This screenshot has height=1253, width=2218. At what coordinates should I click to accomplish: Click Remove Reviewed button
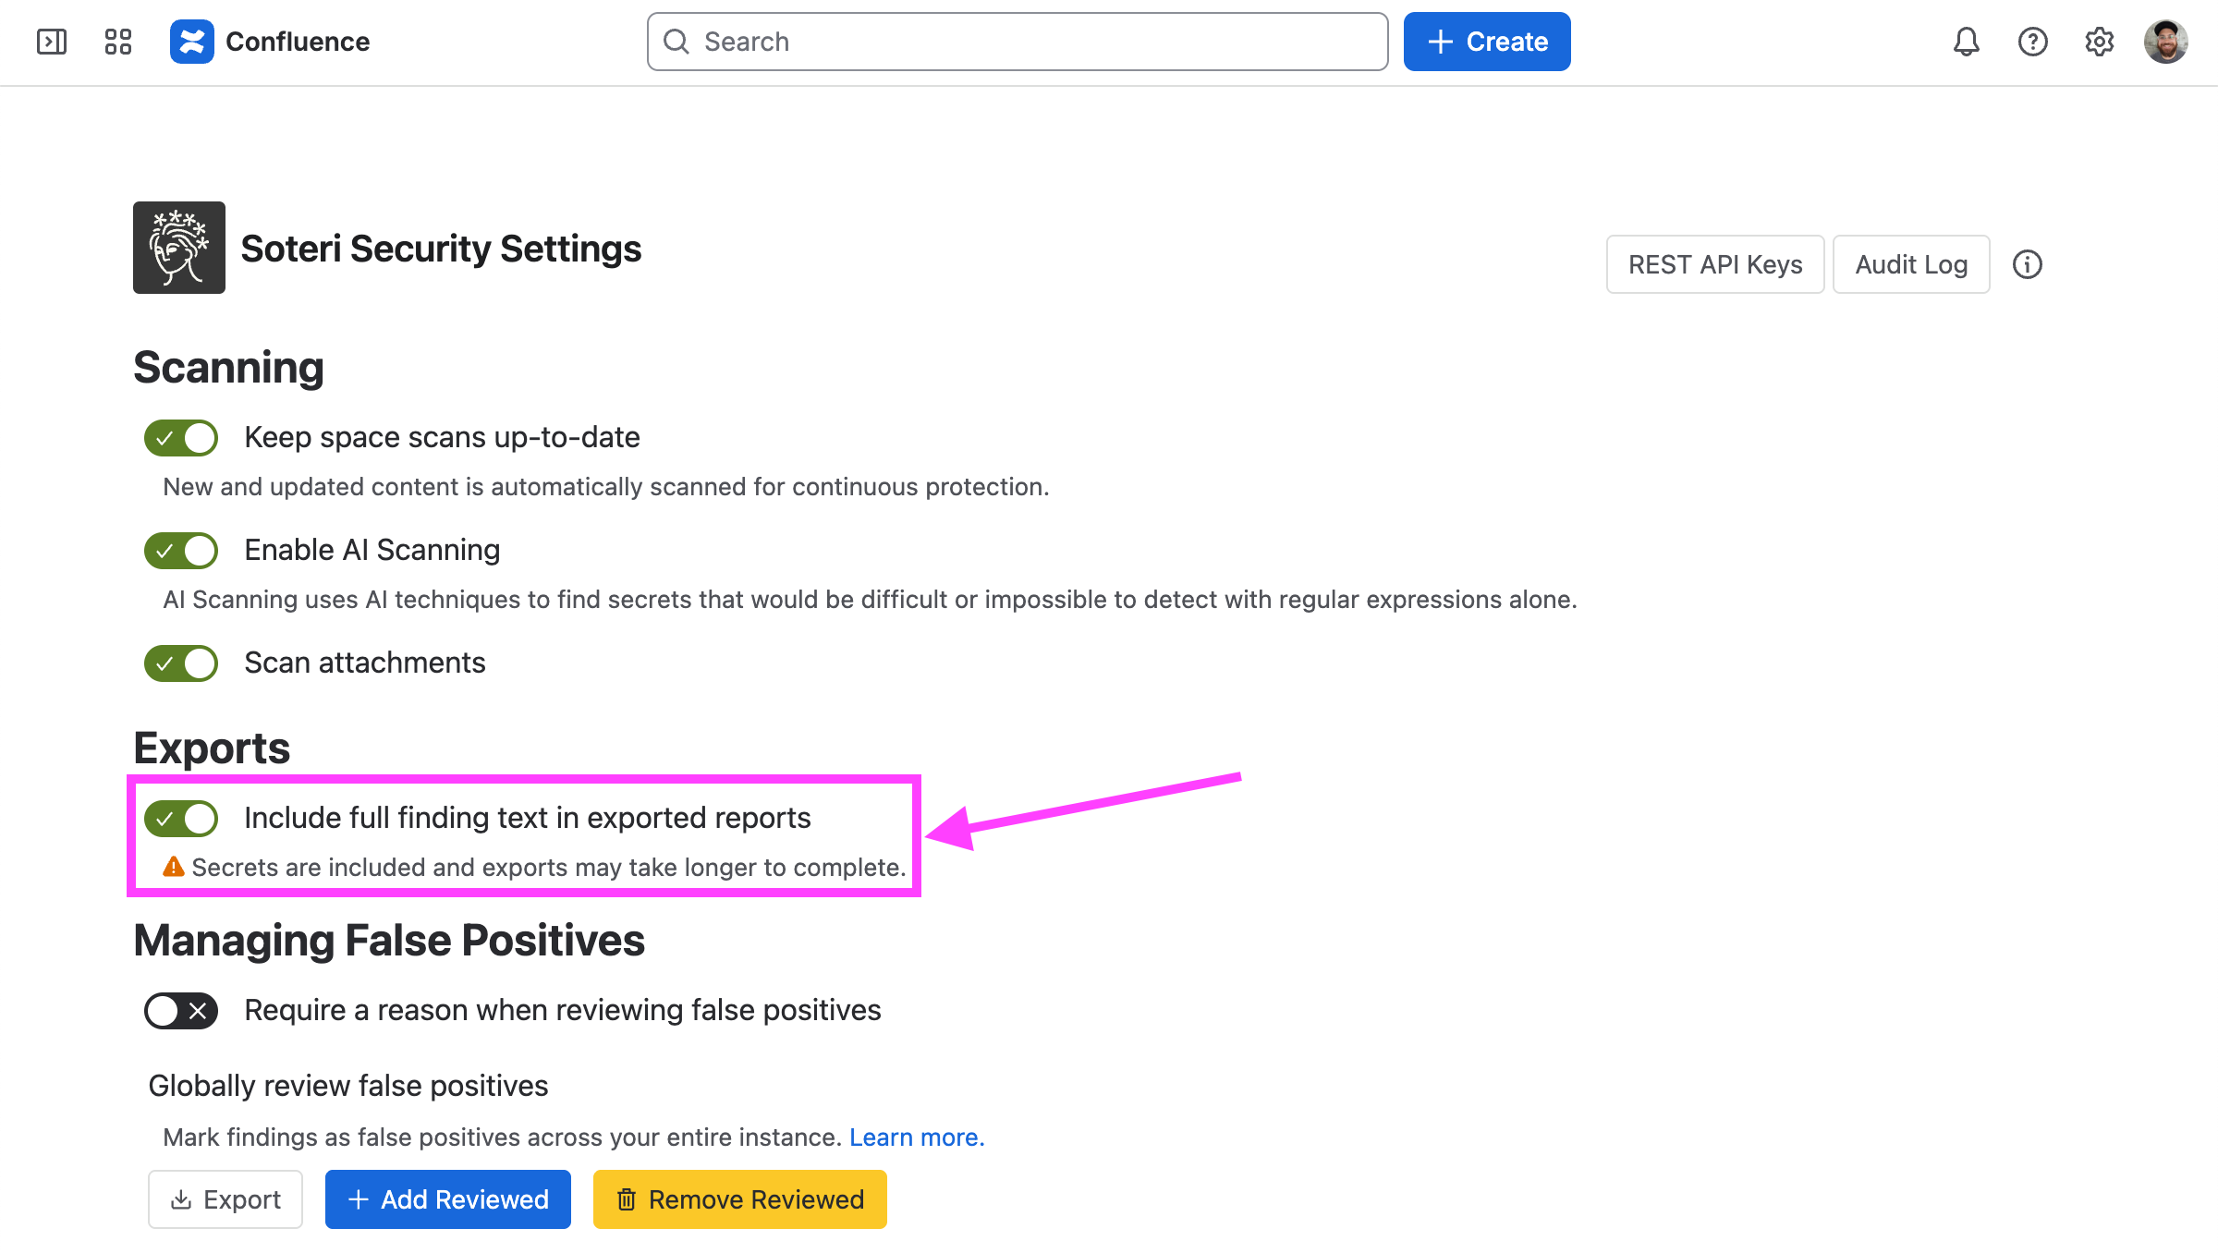[x=740, y=1199]
